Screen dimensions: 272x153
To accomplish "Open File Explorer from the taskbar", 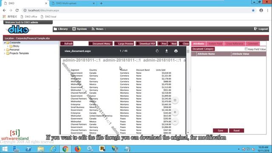I will (x=41, y=149).
